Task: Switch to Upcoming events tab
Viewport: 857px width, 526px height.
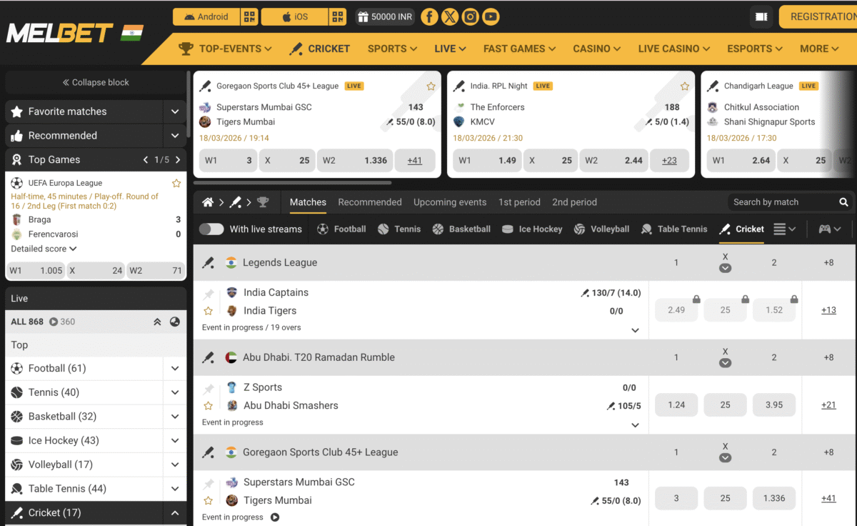Action: pos(450,202)
